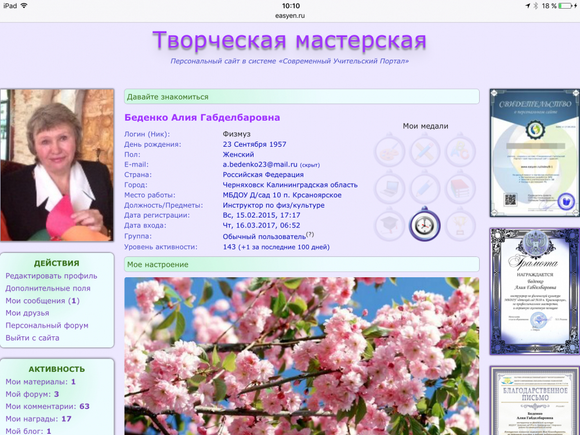
Task: Click the active clock medal icon
Action: [425, 224]
